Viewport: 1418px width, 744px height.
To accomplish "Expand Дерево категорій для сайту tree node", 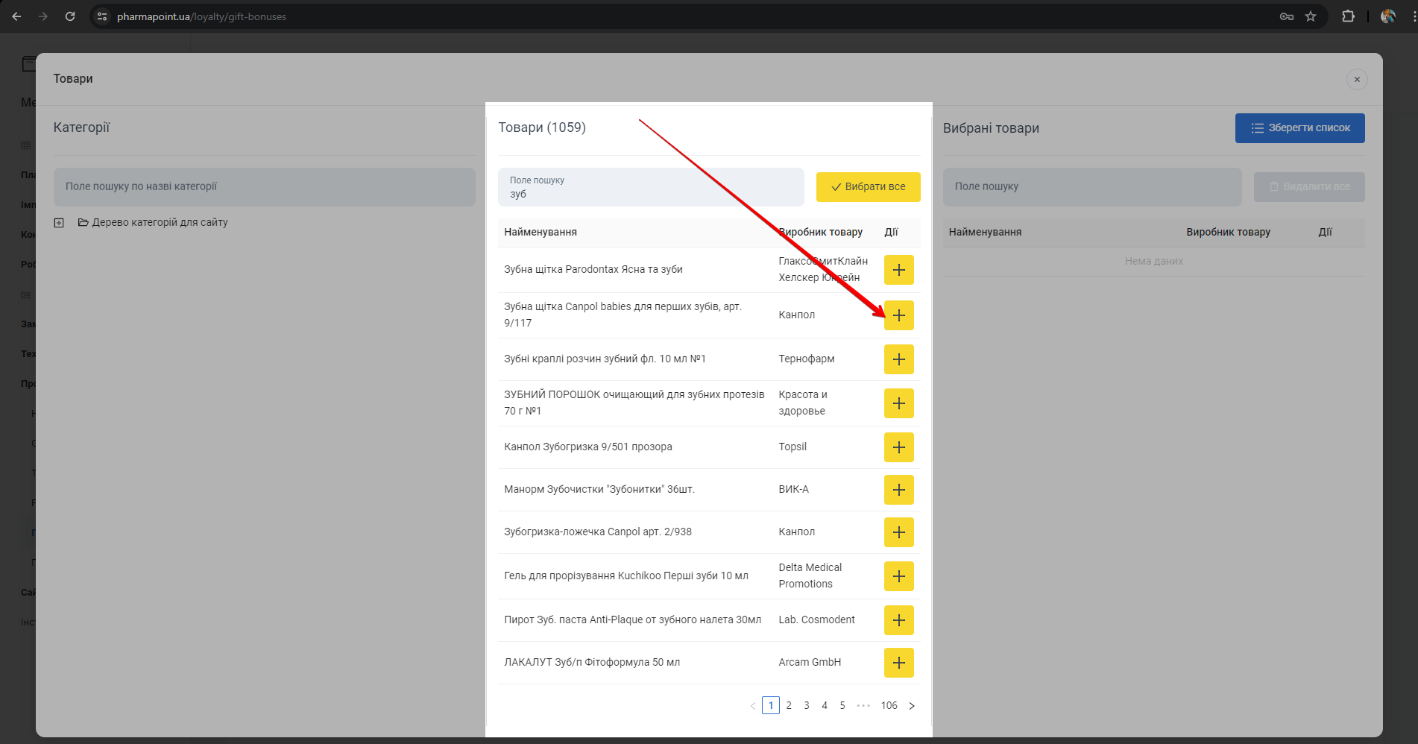I will (59, 223).
